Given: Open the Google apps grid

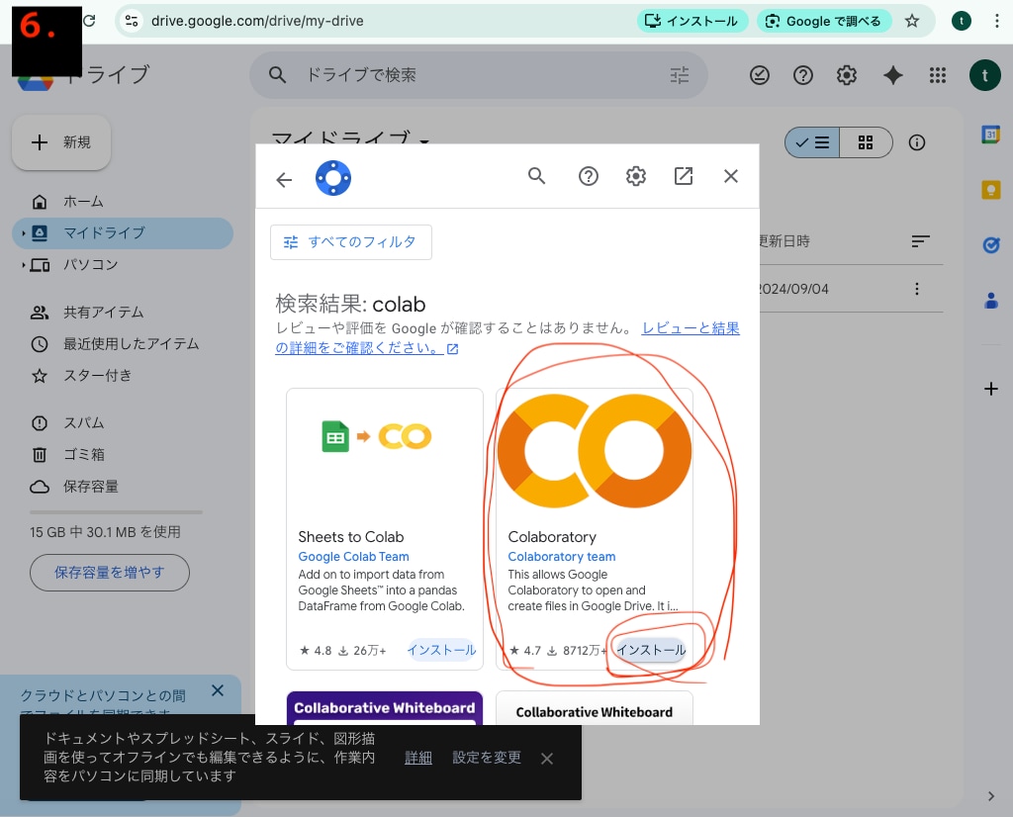Looking at the screenshot, I should [x=938, y=75].
